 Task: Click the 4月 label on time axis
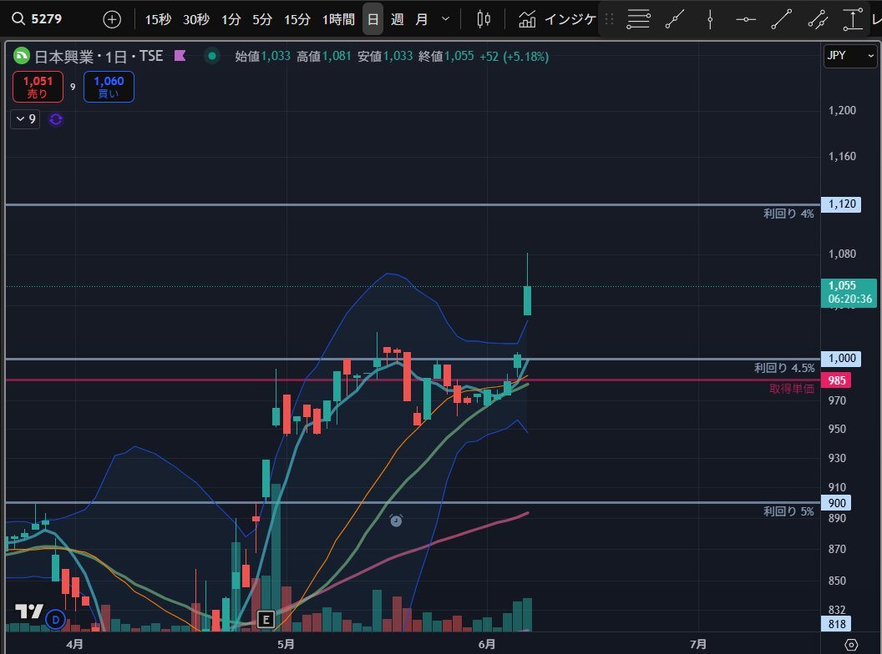coord(74,644)
